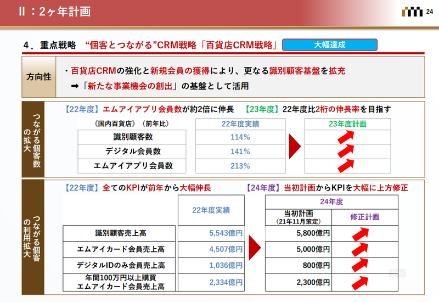The image size is (439, 302).
Task: Click the 4,507億円 value
Action: point(226,249)
